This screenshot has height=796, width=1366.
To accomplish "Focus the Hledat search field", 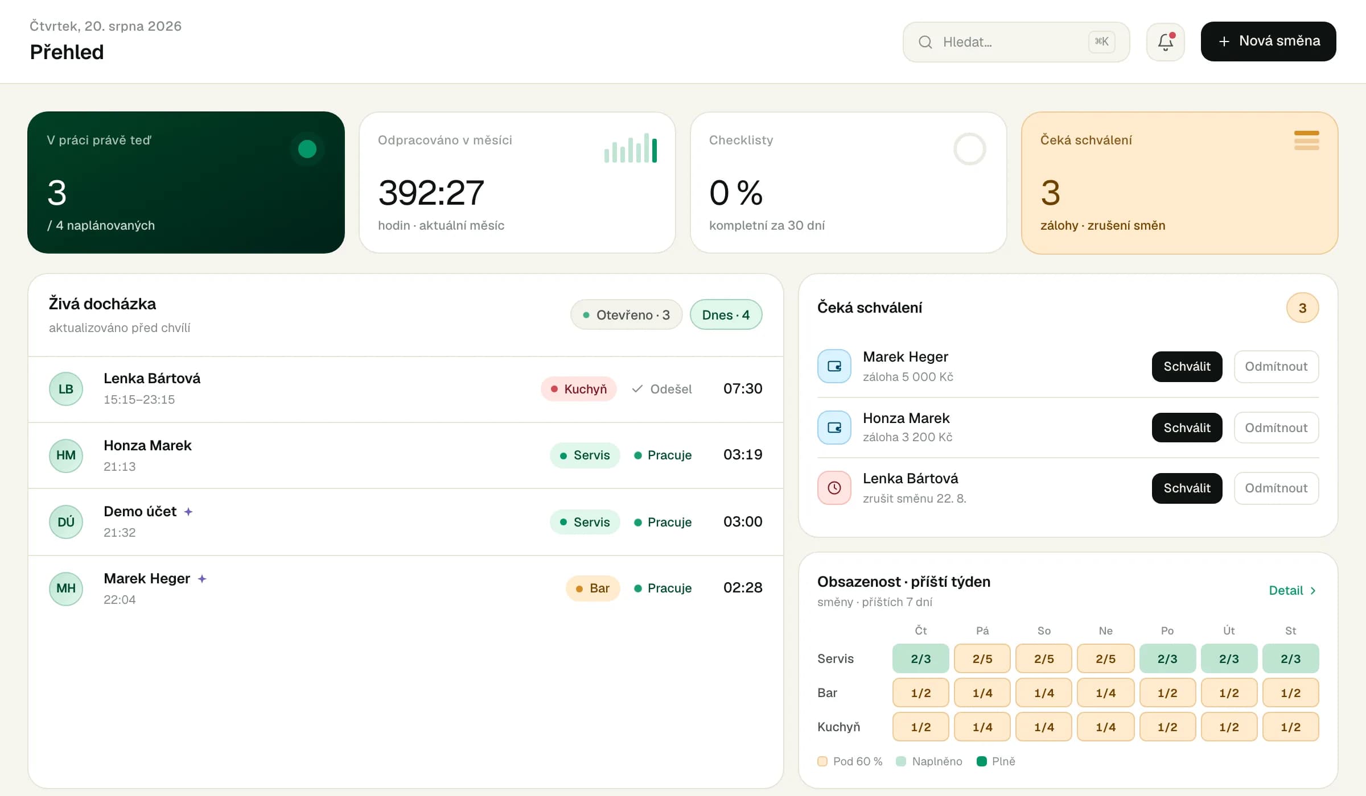I will pyautogui.click(x=1016, y=42).
